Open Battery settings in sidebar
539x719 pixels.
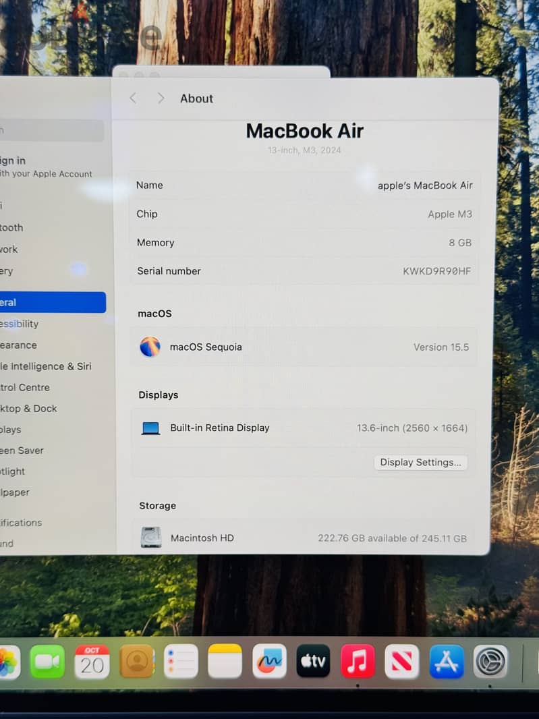(x=7, y=270)
